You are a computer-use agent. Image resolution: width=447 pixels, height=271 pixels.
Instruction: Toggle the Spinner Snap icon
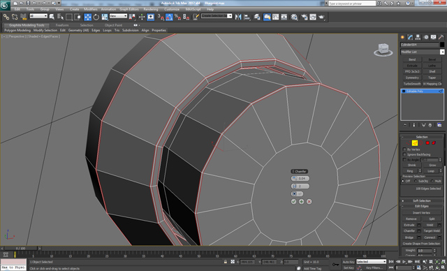pos(186,17)
